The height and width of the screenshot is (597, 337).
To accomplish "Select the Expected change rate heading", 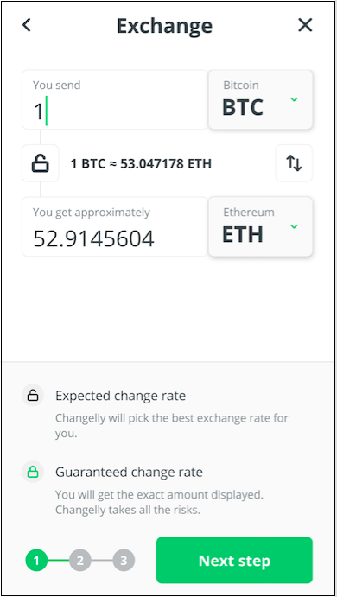I will tap(121, 396).
